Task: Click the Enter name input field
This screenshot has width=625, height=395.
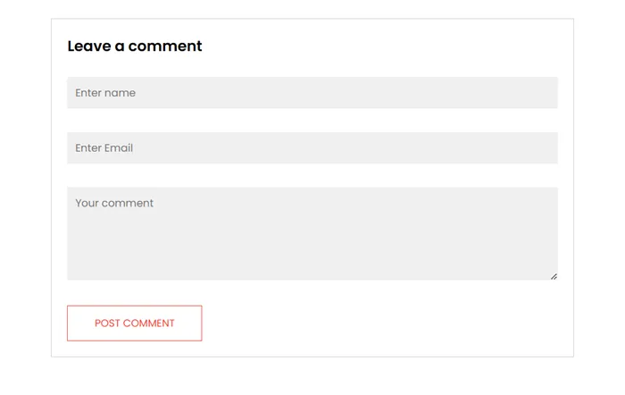Action: [x=312, y=93]
